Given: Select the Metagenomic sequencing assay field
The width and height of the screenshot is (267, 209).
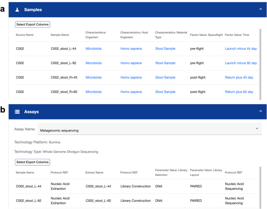Looking at the screenshot, I should pyautogui.click(x=150, y=129).
